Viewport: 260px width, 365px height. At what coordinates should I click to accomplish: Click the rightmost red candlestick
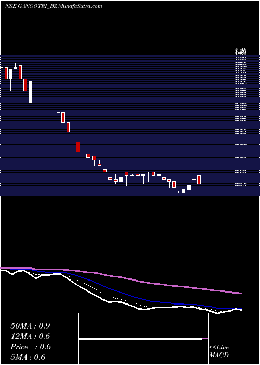click(x=199, y=179)
